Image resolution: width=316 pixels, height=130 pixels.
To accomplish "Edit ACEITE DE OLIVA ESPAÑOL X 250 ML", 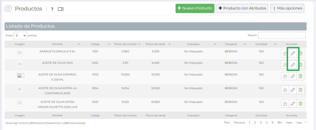I will click(293, 76).
